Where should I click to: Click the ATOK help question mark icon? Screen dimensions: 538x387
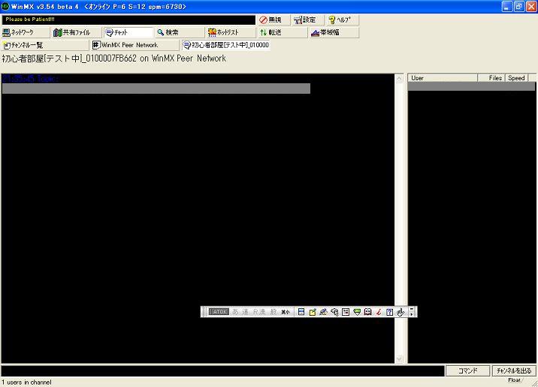click(x=390, y=312)
